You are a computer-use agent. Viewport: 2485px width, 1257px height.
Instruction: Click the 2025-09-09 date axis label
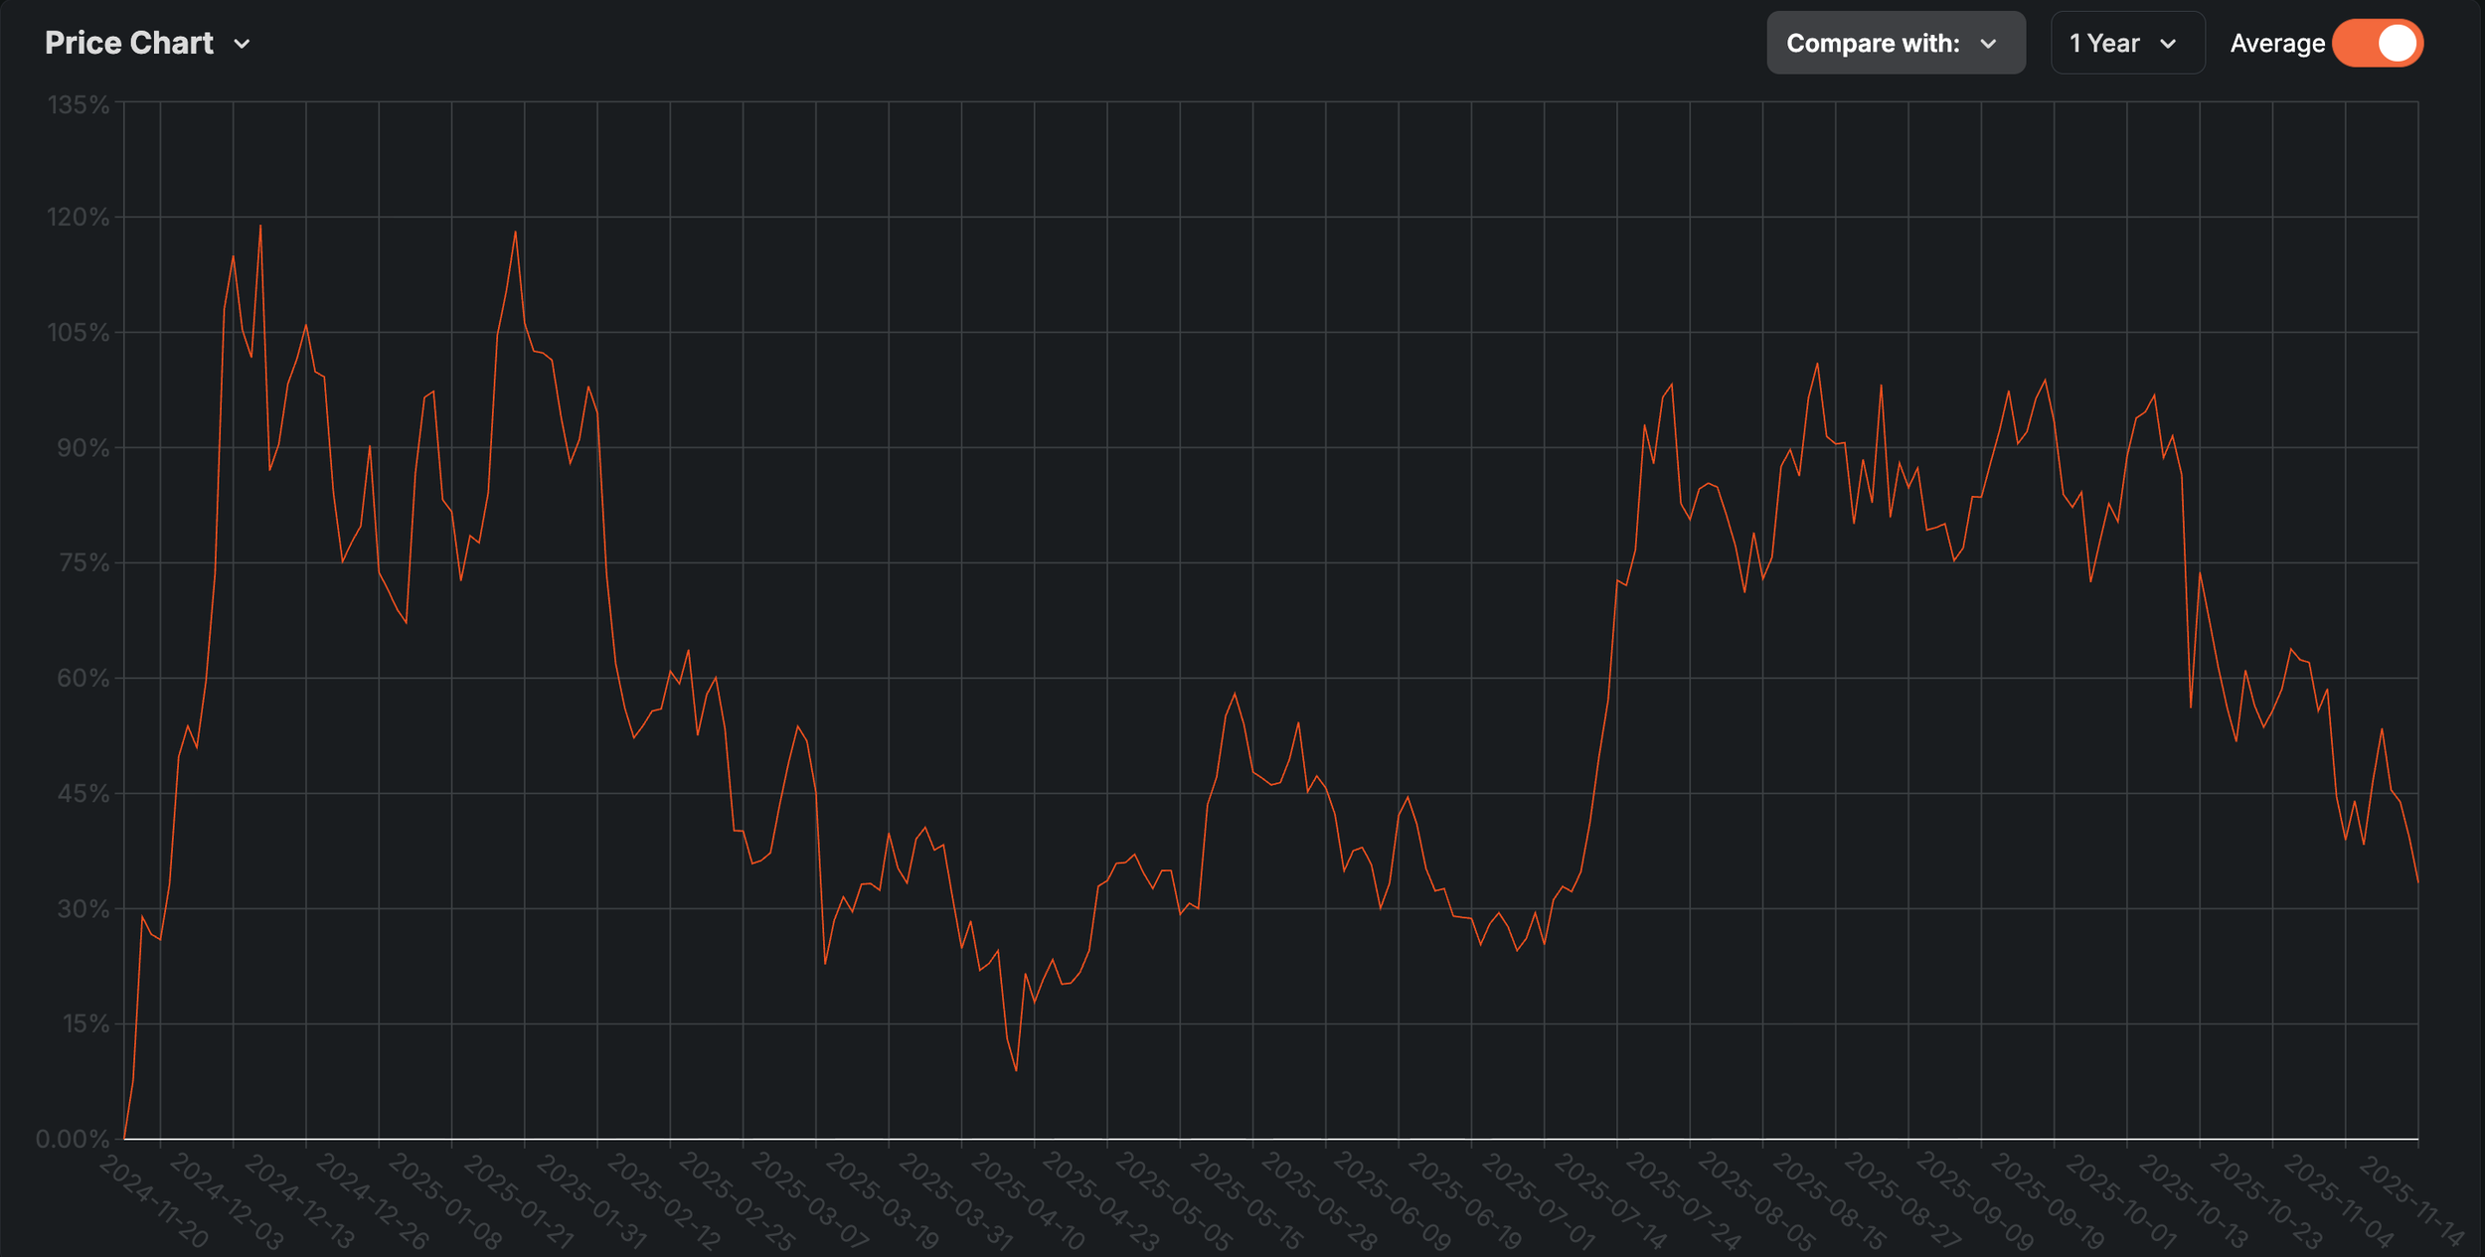(x=1975, y=1200)
